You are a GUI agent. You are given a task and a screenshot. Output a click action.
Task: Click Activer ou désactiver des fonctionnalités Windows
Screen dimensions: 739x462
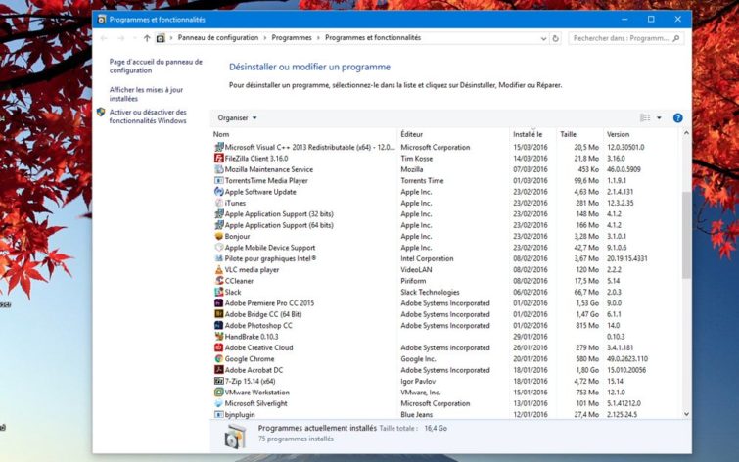(x=148, y=116)
